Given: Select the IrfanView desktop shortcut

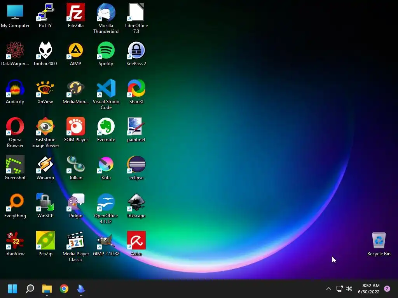Looking at the screenshot, I should pos(15,244).
